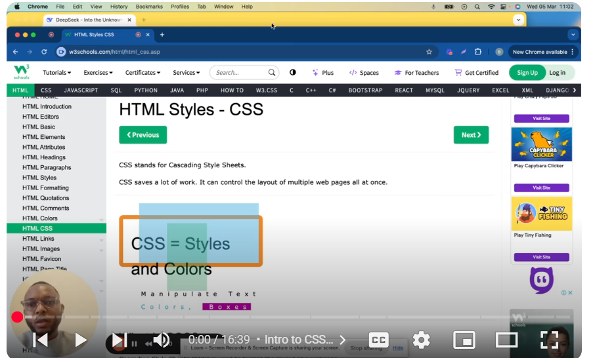Toggle the dark mode contrast icon
Viewport: 595px width, 358px height.
coord(292,72)
